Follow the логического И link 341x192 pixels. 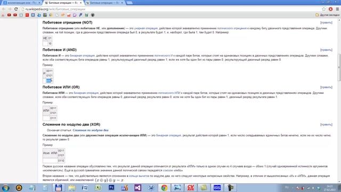(164, 55)
